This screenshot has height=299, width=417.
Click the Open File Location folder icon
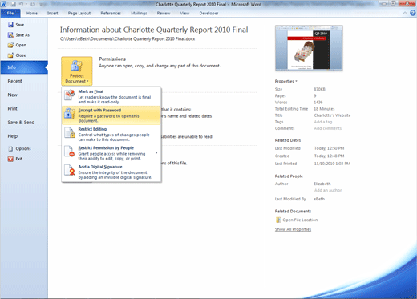point(278,220)
